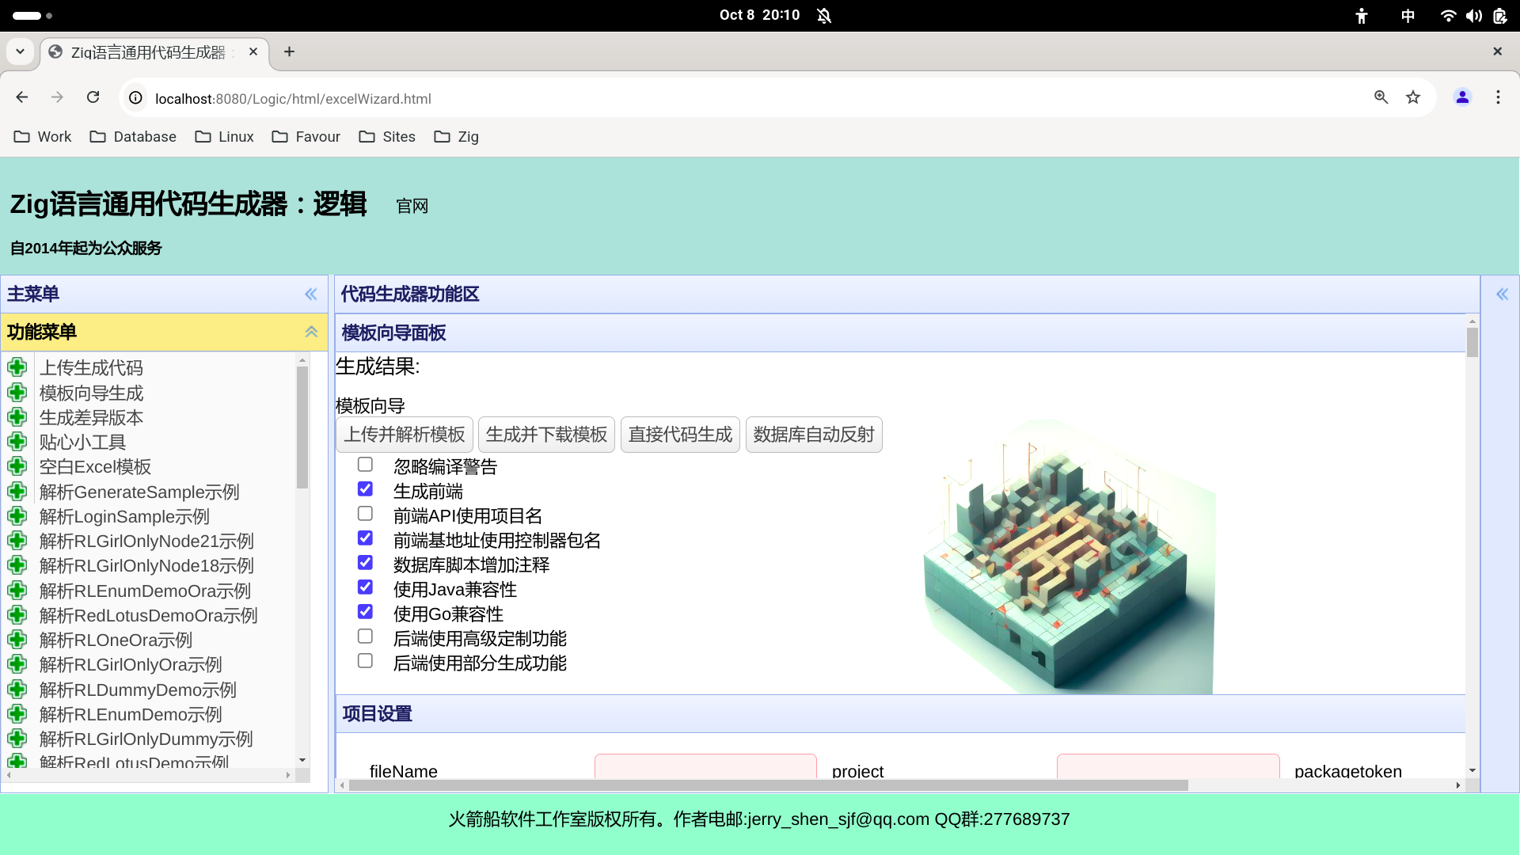The height and width of the screenshot is (855, 1520).
Task: Click the plus icon next to 空白Excel模板
Action: [x=17, y=466]
